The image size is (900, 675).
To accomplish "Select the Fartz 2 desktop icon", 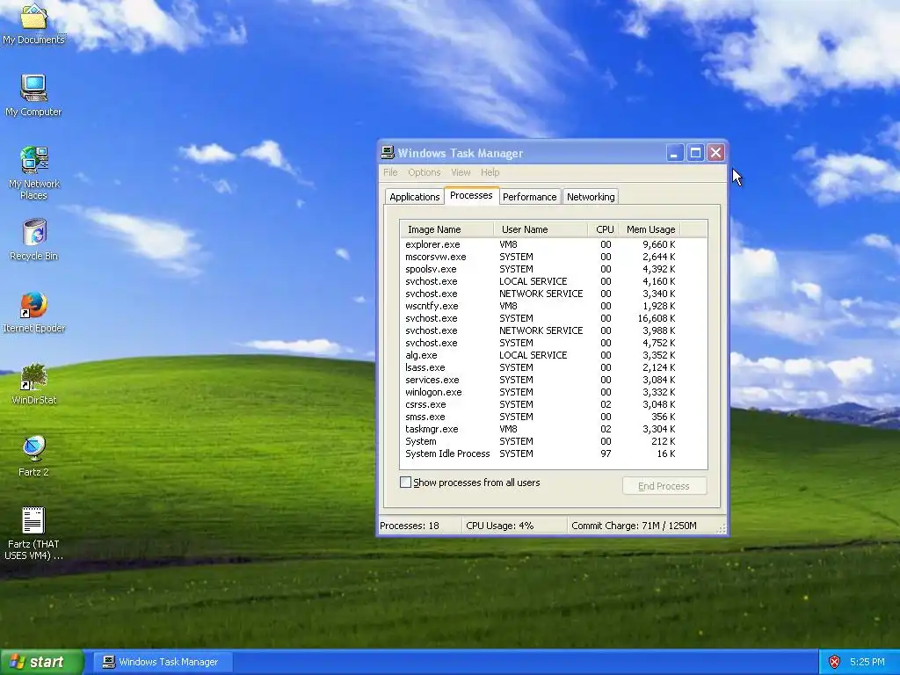I will coord(34,456).
